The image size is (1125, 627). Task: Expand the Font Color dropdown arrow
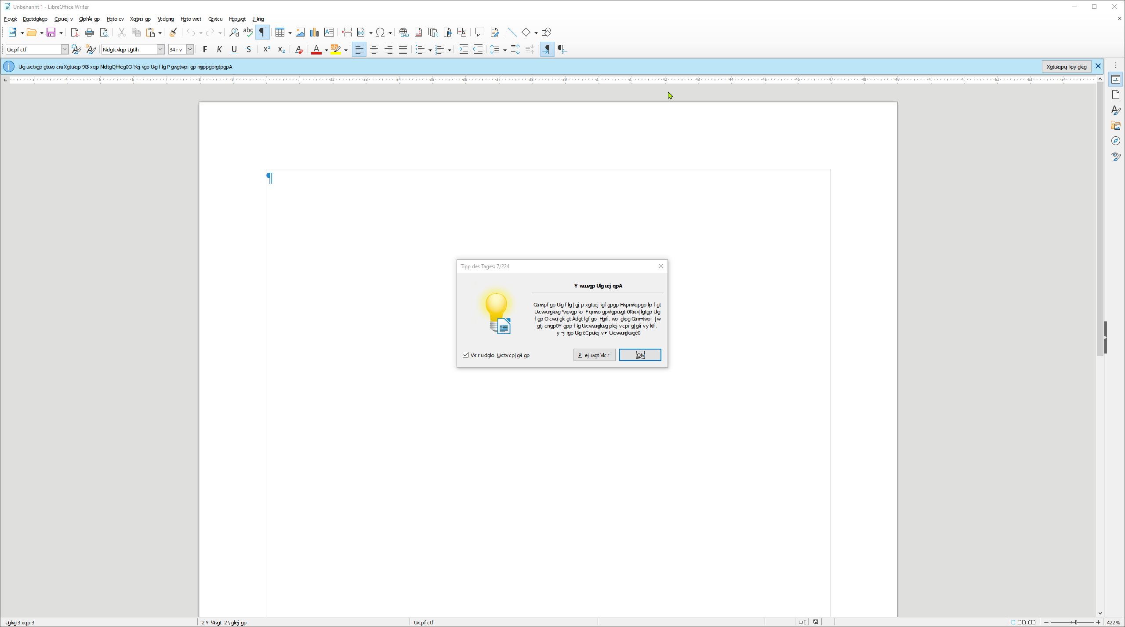(326, 50)
